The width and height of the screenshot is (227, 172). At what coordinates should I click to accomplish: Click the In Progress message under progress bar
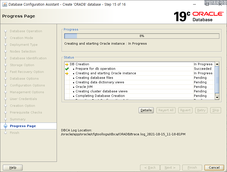(x=106, y=43)
